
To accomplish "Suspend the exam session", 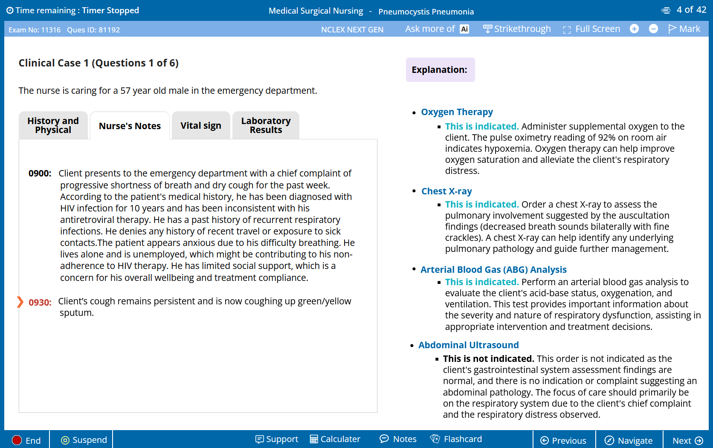I will point(84,440).
